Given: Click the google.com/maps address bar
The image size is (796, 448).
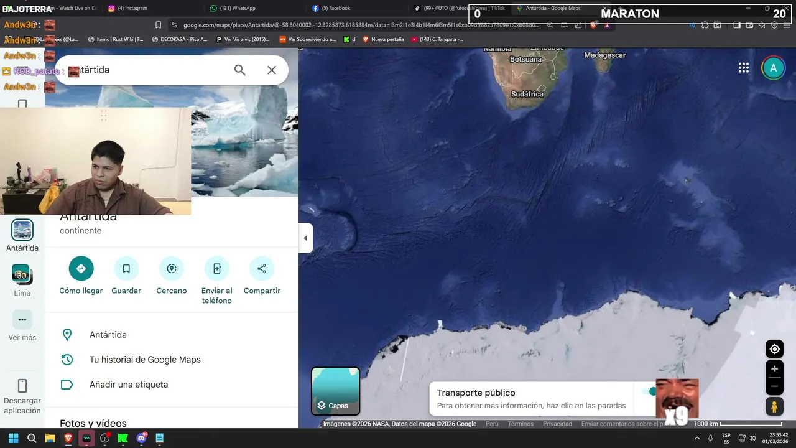Looking at the screenshot, I should (x=361, y=25).
